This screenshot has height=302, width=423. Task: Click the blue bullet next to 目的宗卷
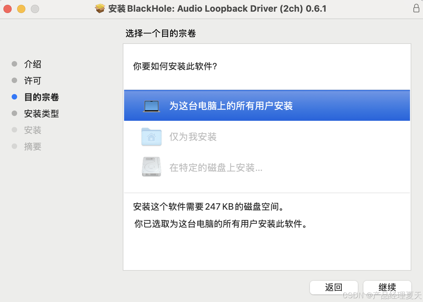point(14,97)
